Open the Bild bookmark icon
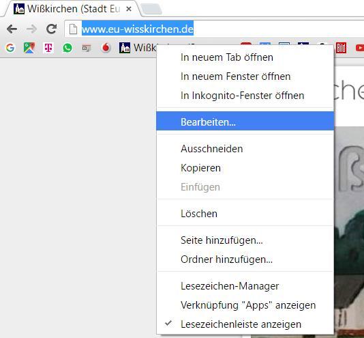The image size is (364, 338). click(341, 48)
